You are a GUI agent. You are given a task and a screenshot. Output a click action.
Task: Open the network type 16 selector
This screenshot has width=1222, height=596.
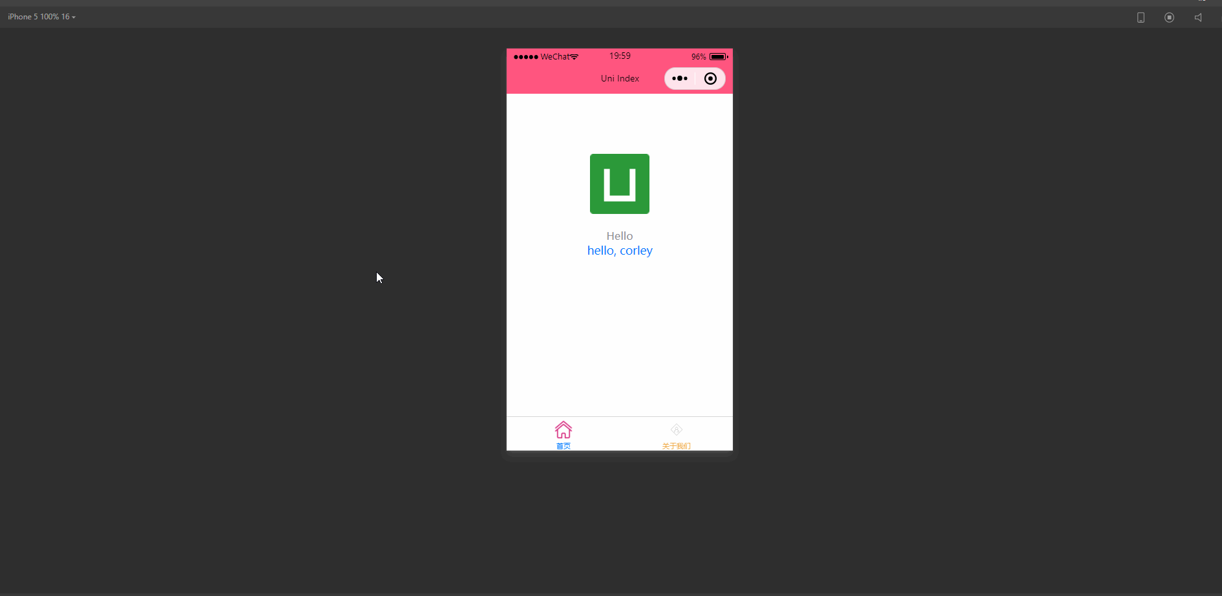pyautogui.click(x=67, y=16)
